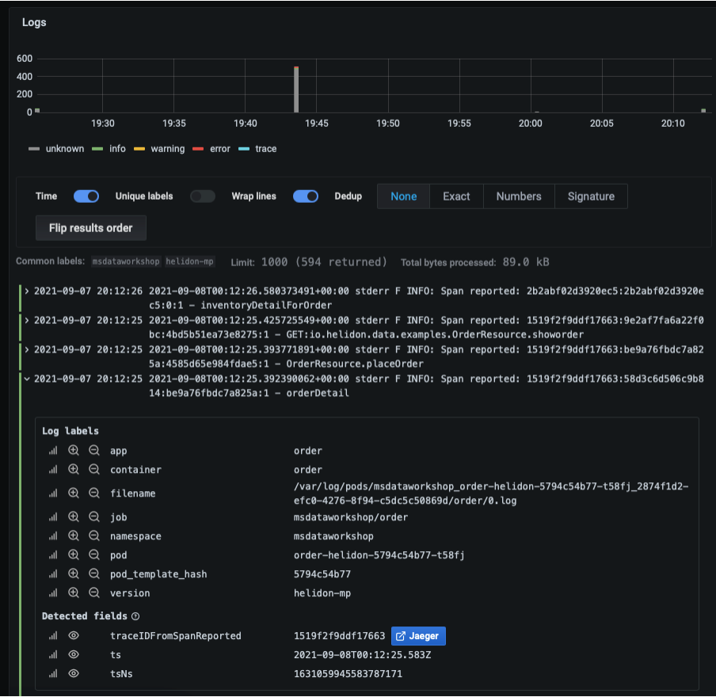Click zoom-out filter icon for version label
Screen dimensions: 716x697
click(93, 593)
